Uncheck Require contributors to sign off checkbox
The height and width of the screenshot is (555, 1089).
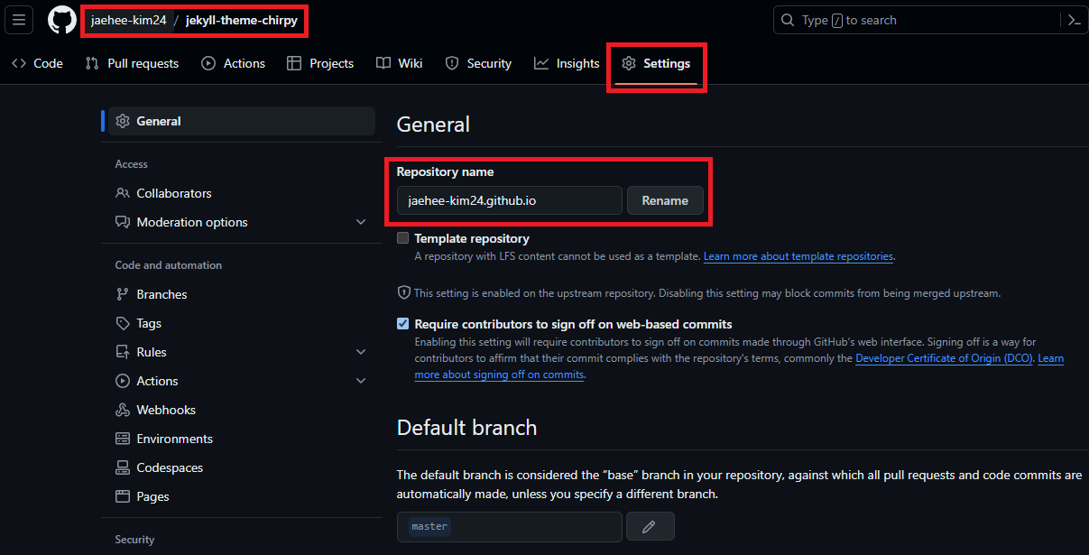click(x=402, y=324)
